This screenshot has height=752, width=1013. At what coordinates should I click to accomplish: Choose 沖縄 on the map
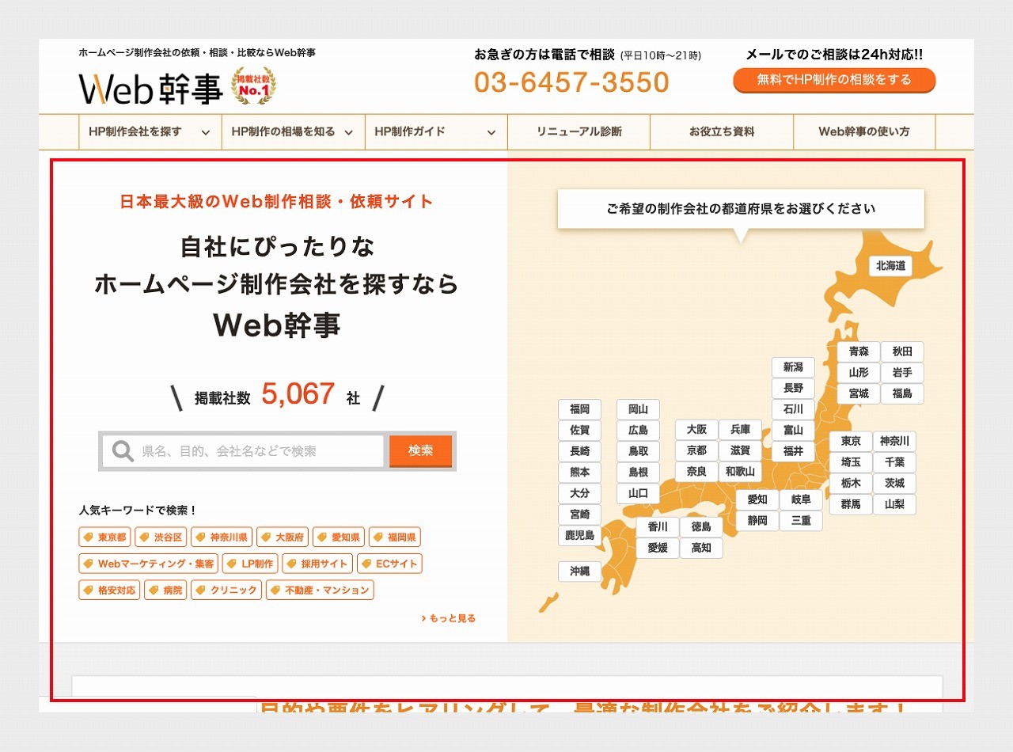579,572
